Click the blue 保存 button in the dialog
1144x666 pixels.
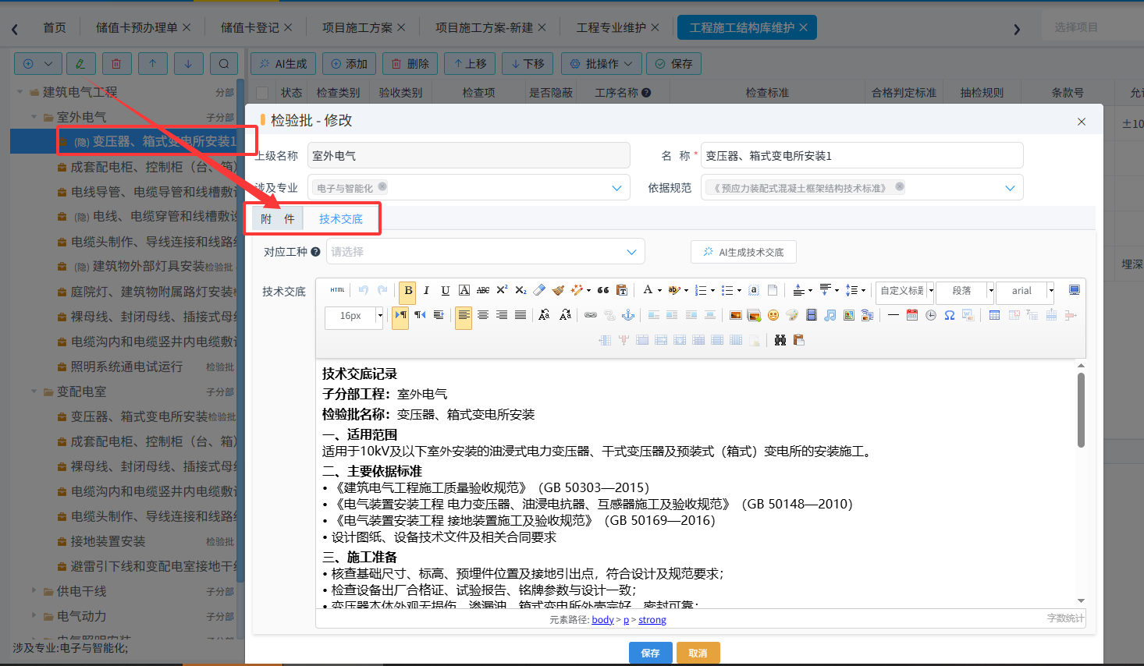[x=651, y=653]
